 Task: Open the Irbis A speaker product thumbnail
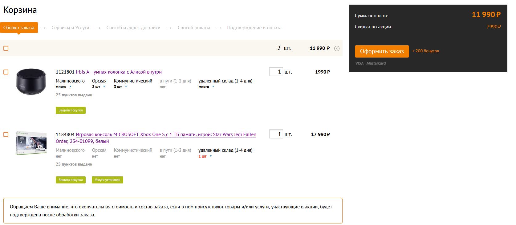click(31, 81)
